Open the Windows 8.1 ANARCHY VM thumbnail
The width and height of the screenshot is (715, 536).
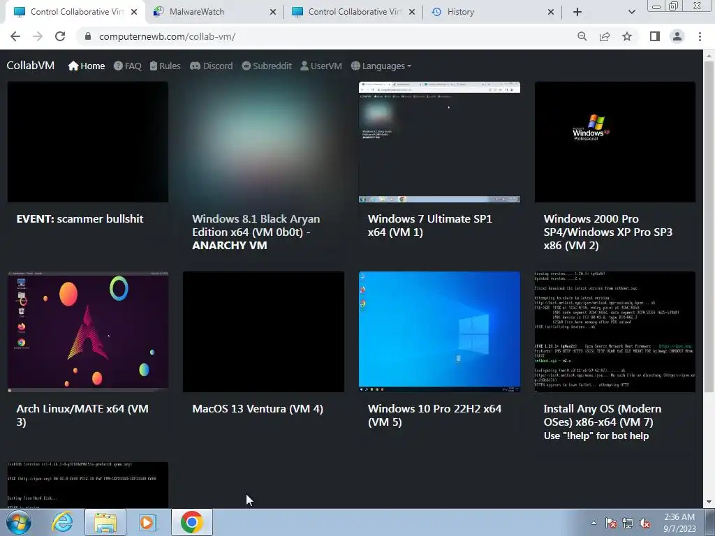tap(263, 142)
